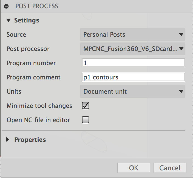Click the Properties section heading text
Screen dimensions: 193x178
point(30,140)
